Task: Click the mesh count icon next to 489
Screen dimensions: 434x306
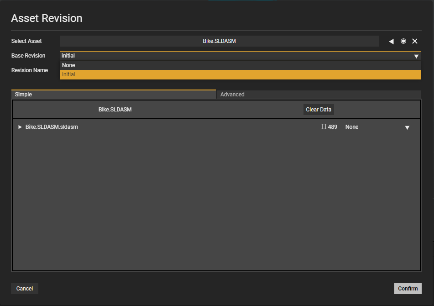Action: [x=324, y=127]
